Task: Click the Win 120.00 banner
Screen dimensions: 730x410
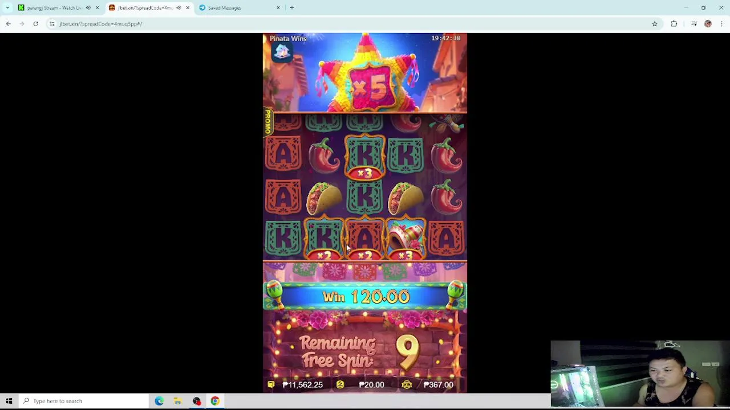Action: [365, 297]
